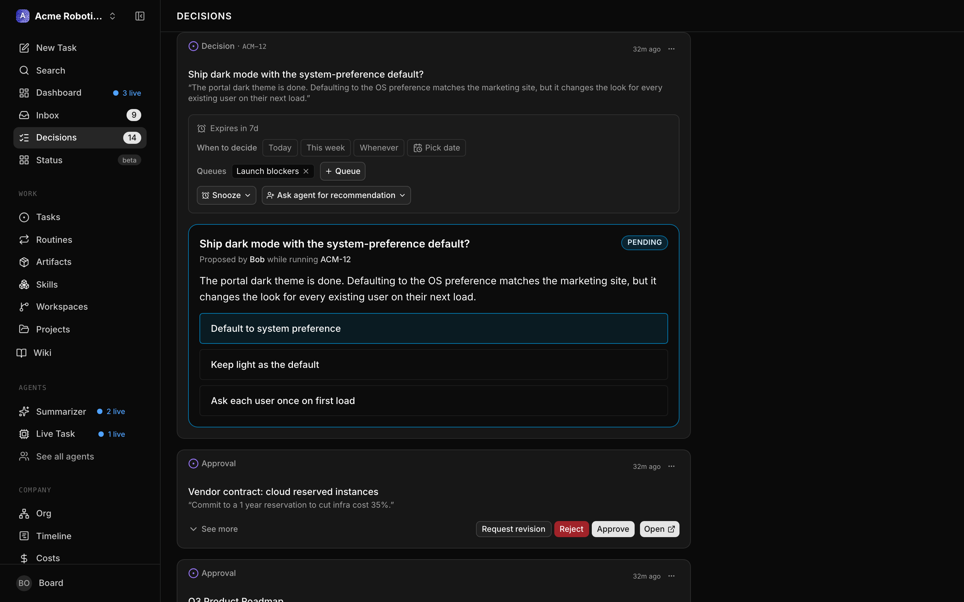The image size is (964, 602).
Task: Click the Artifacts cube icon
Action: point(24,262)
